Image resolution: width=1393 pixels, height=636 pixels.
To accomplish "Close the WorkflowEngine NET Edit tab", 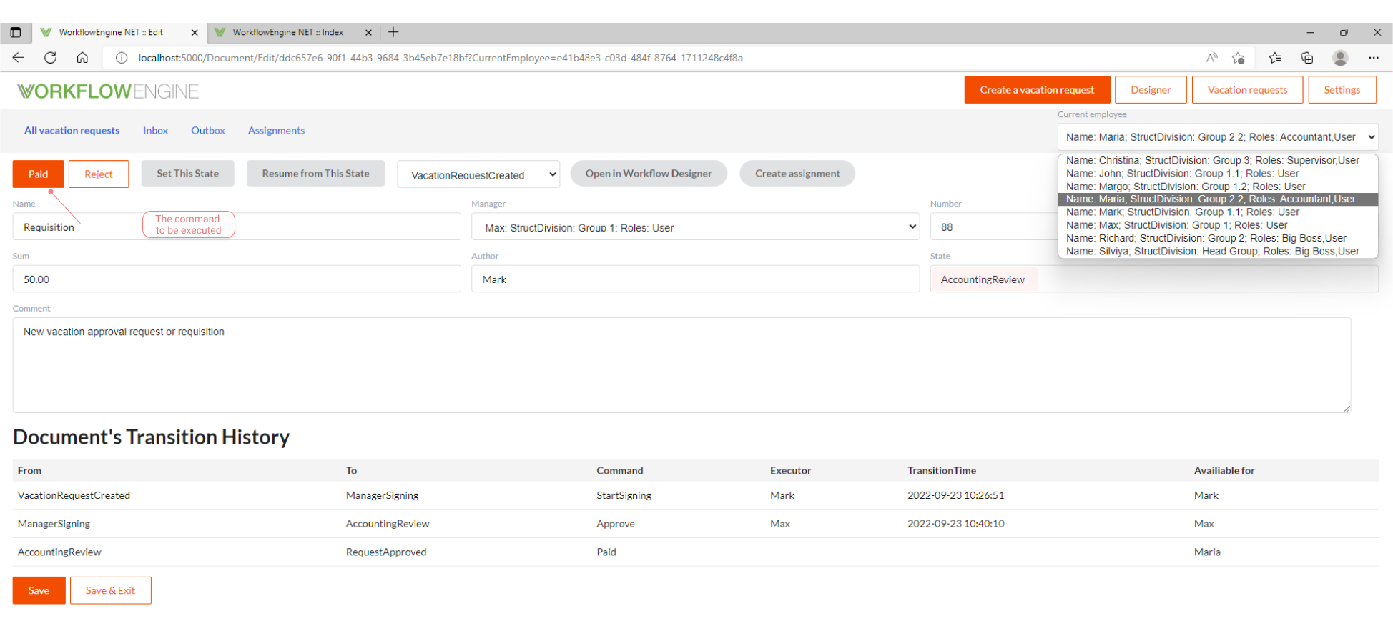I will tap(195, 32).
